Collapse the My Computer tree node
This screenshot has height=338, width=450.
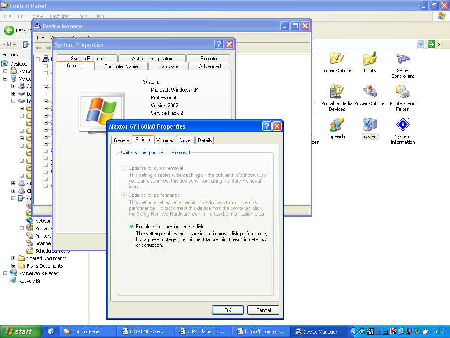point(5,78)
